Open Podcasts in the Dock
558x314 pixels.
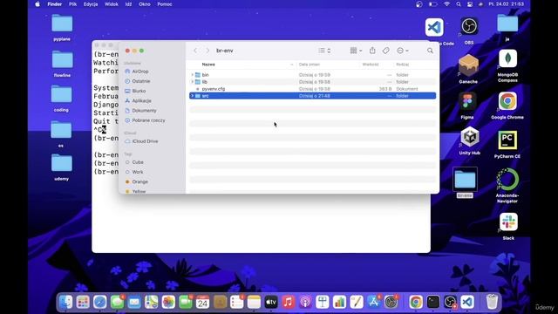[x=305, y=302]
